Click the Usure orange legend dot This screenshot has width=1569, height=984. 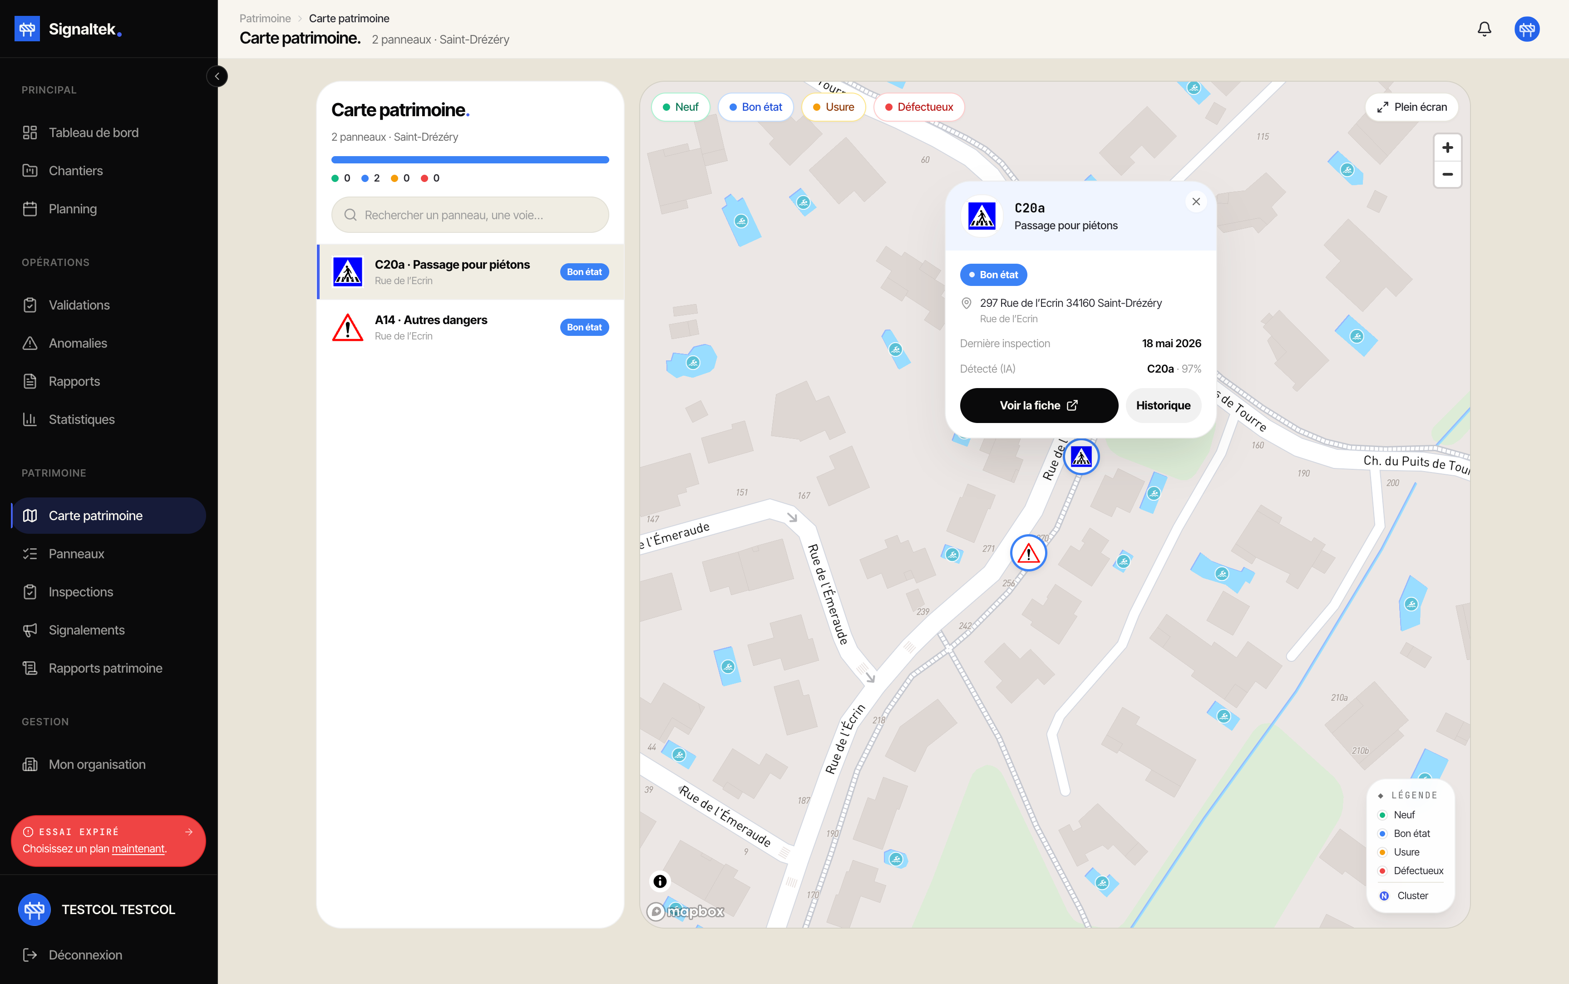point(1382,852)
